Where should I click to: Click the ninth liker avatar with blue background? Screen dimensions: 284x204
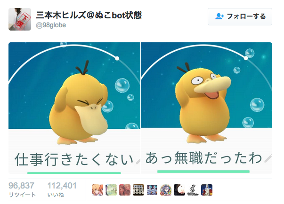[x=207, y=190]
